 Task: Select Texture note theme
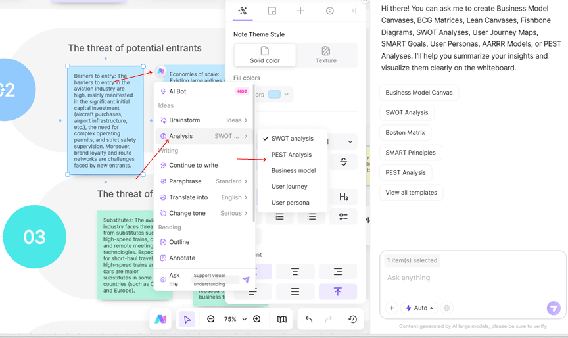point(326,55)
